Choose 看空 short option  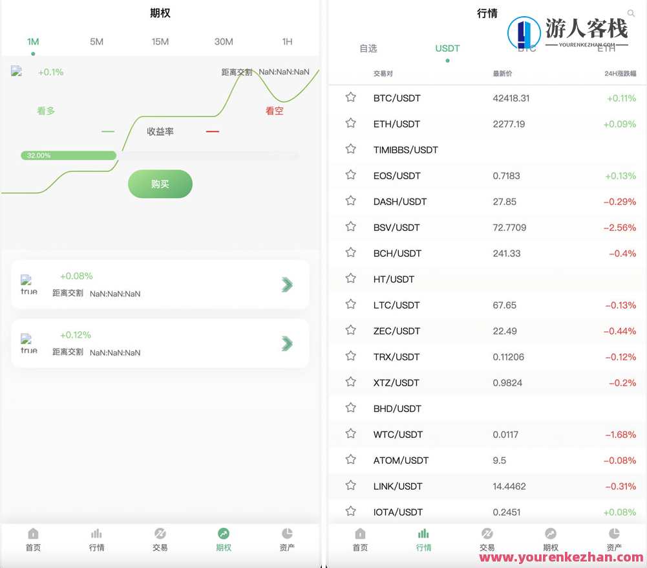[274, 111]
